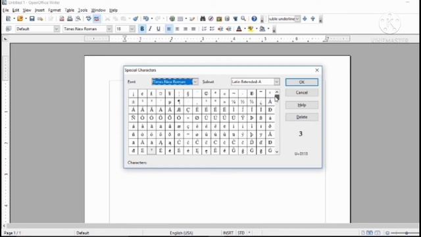Close the Special Characters dialog with X
Screen dimensions: 421x237
(x=317, y=70)
